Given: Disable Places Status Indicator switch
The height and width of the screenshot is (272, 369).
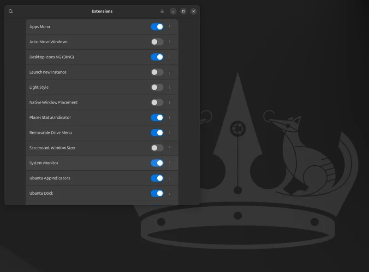Looking at the screenshot, I should click(157, 117).
